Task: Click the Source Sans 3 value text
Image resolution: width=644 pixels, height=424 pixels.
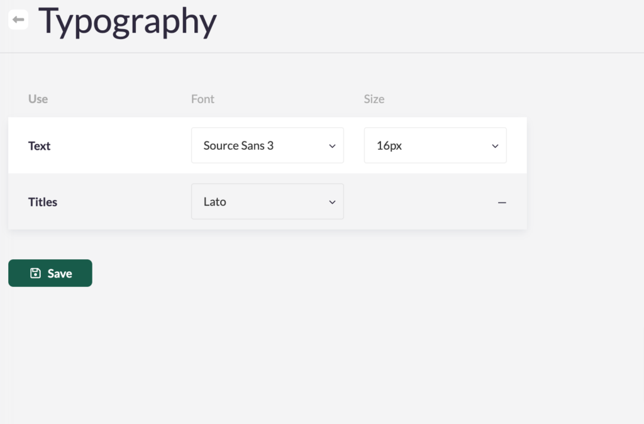Action: pyautogui.click(x=238, y=145)
